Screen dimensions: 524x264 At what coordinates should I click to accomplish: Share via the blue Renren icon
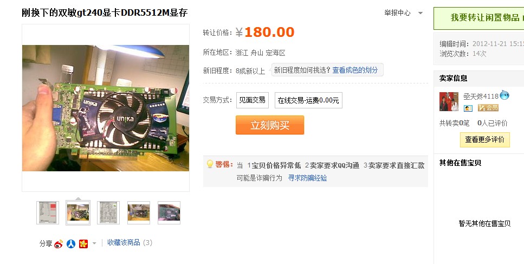tap(71, 244)
